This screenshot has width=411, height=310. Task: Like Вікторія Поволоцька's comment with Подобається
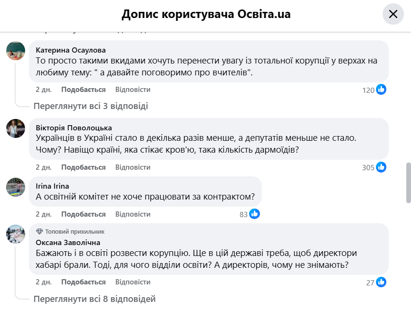[83, 167]
